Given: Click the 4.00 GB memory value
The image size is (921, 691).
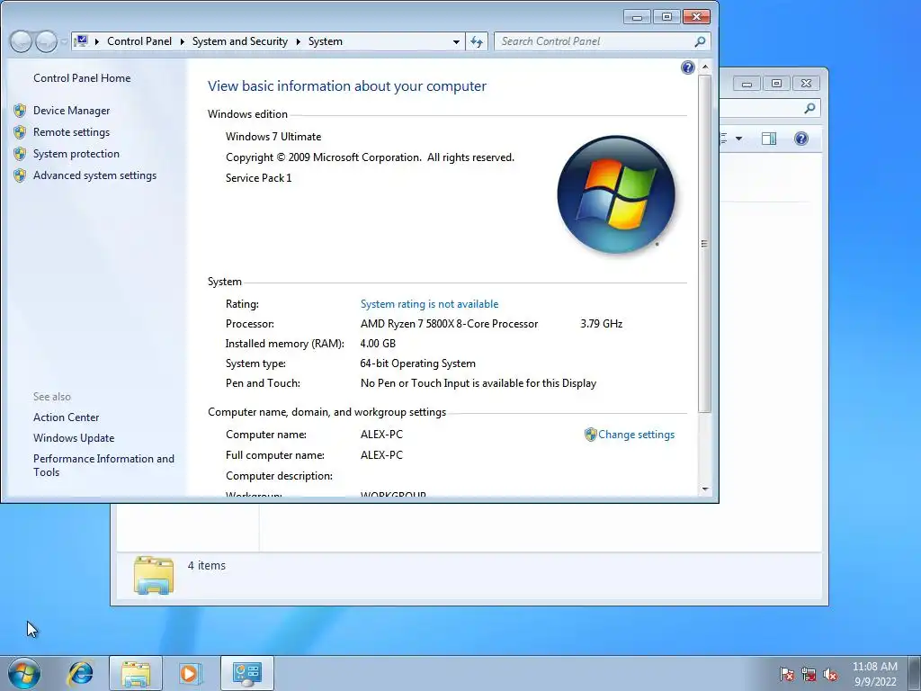Looking at the screenshot, I should 378,343.
